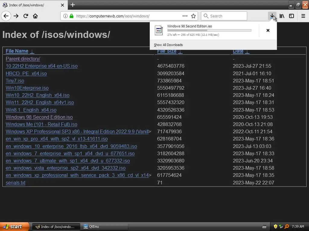
Task: Go back to the previous page
Action: click(6, 16)
